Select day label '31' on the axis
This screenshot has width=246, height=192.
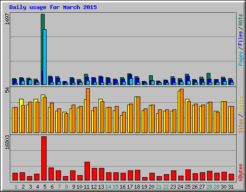point(231,187)
